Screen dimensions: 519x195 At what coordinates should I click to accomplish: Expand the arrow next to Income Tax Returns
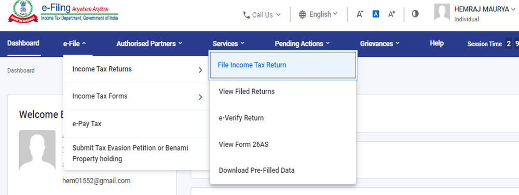200,70
